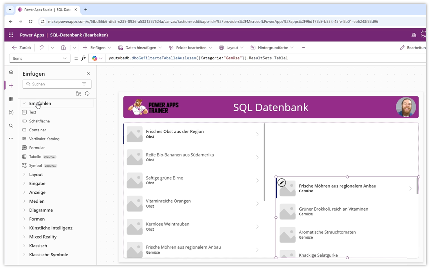Image resolution: width=430 pixels, height=268 pixels.
Task: Select the Insert plus icon in left rail
Action: click(x=11, y=86)
